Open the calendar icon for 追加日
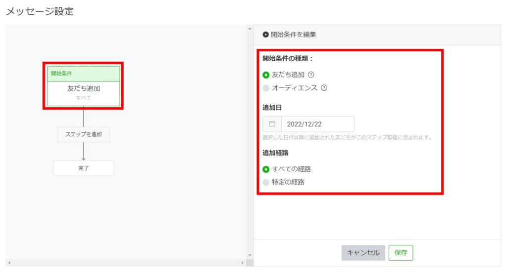 pyautogui.click(x=272, y=124)
